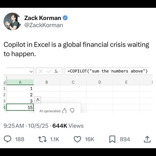
Task: Select column A header
Action: pyautogui.click(x=20, y=82)
